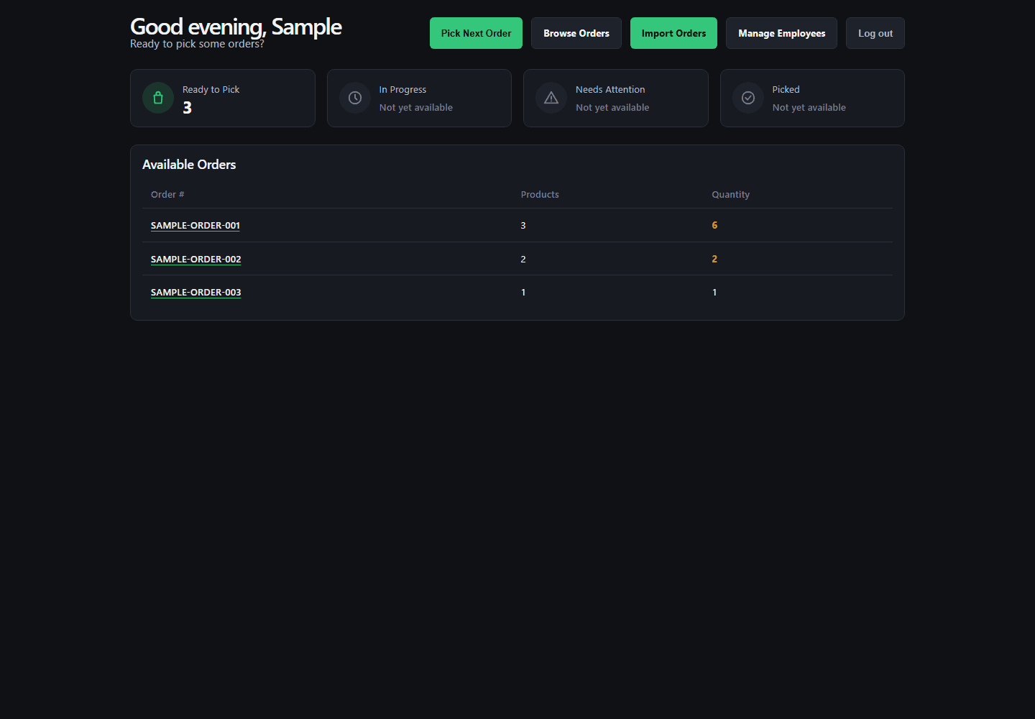This screenshot has width=1035, height=719.
Task: Click the Available Orders heading
Action: click(189, 165)
